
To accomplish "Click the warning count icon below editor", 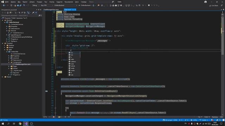I will [x=59, y=117].
